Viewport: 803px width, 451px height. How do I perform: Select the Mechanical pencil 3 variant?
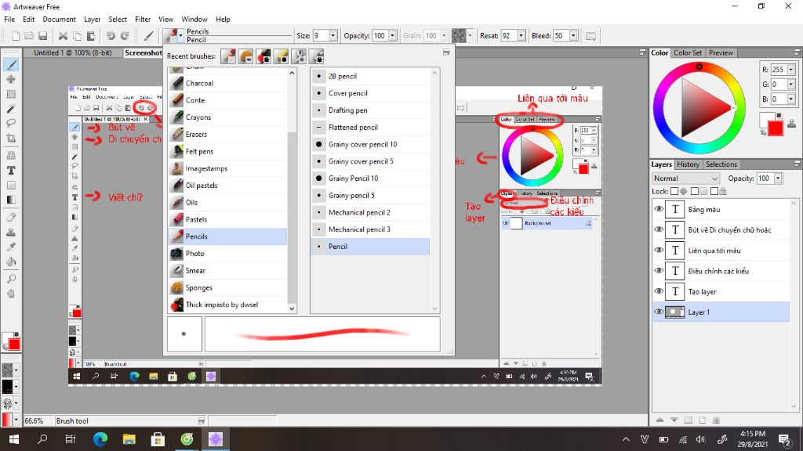click(x=371, y=229)
